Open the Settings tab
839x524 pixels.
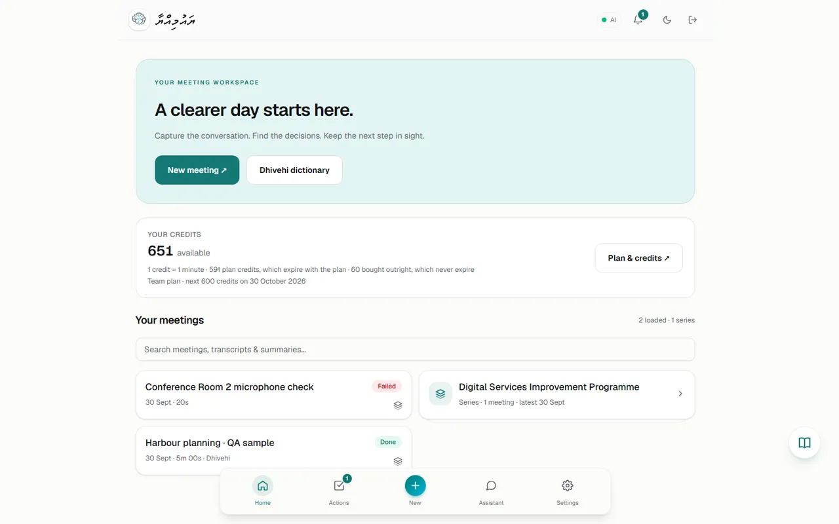[x=568, y=492]
